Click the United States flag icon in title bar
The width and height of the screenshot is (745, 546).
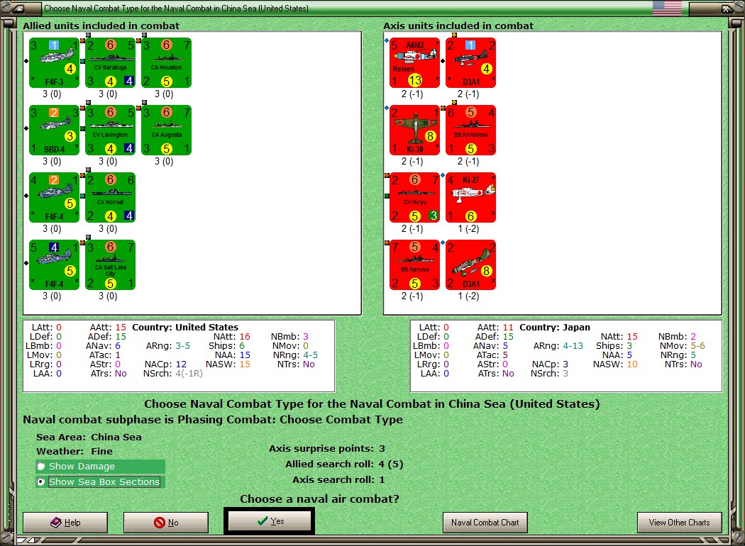coord(667,8)
